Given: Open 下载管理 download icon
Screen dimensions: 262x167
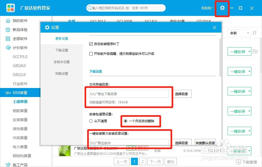Looking at the screenshot, I should (238, 162).
